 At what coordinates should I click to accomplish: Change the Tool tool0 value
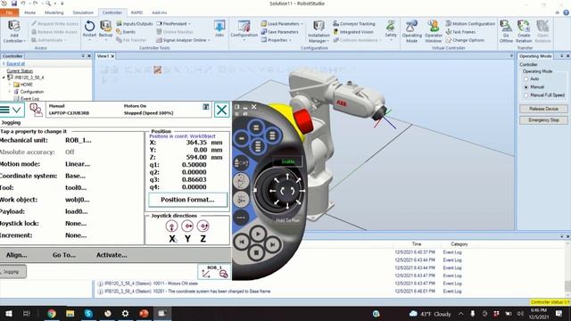tap(76, 188)
